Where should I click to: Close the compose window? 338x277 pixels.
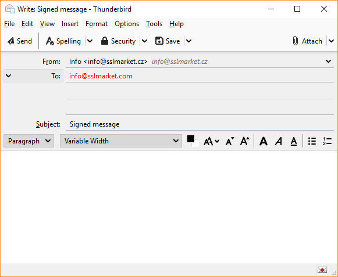click(x=324, y=9)
